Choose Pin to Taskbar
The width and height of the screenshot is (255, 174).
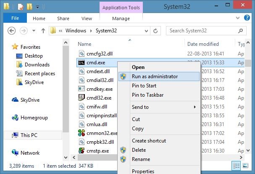tap(159, 95)
